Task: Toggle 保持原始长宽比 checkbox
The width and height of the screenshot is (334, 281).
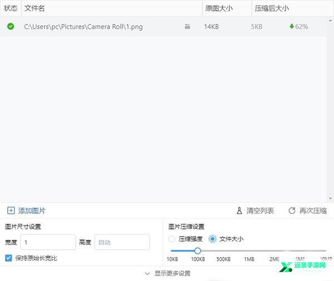Action: [8, 258]
